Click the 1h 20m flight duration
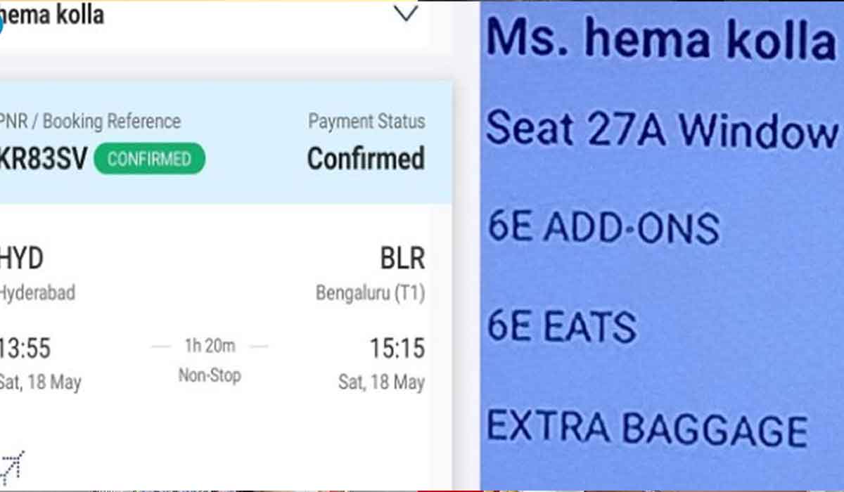The image size is (844, 492). point(210,346)
